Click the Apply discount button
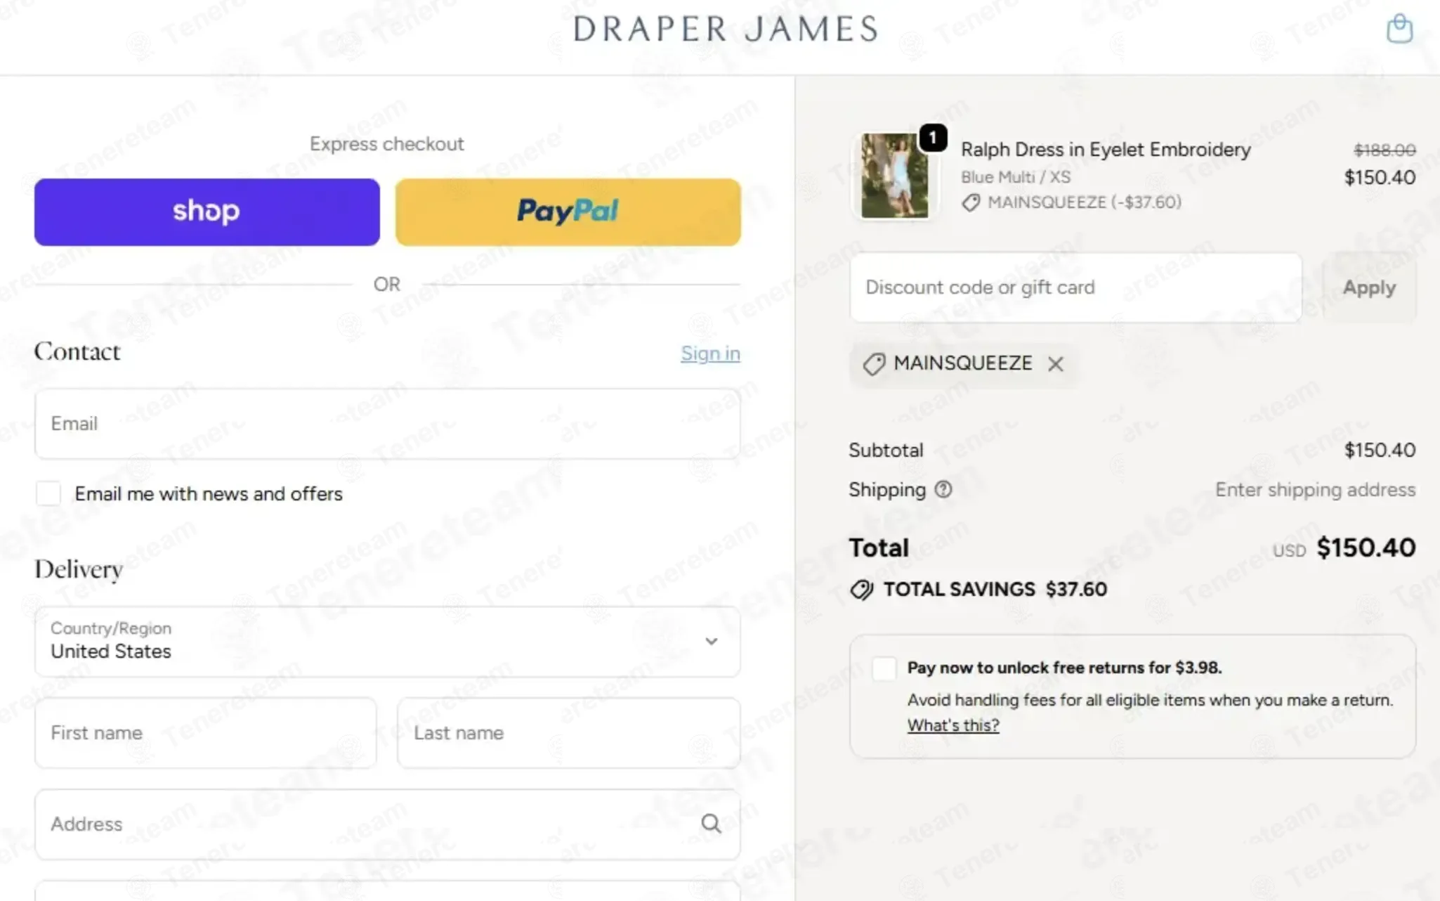The image size is (1440, 901). click(x=1369, y=287)
